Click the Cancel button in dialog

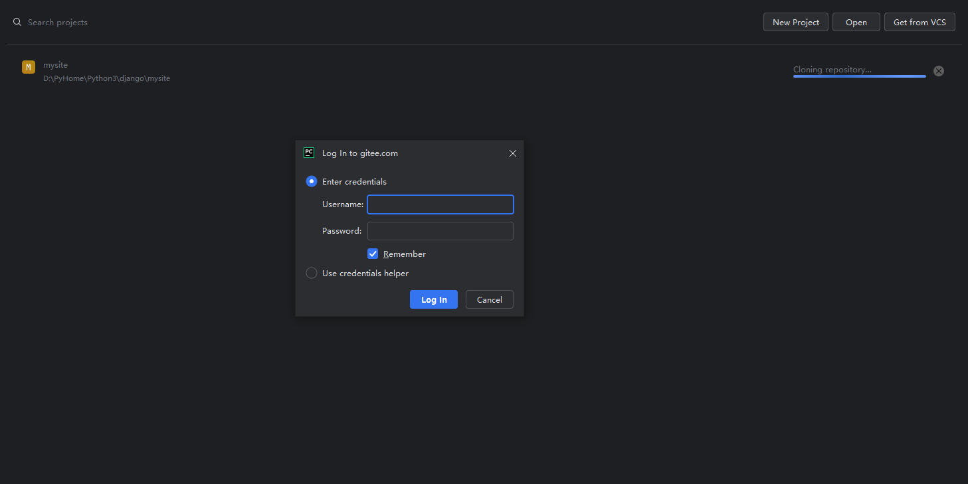coord(490,299)
